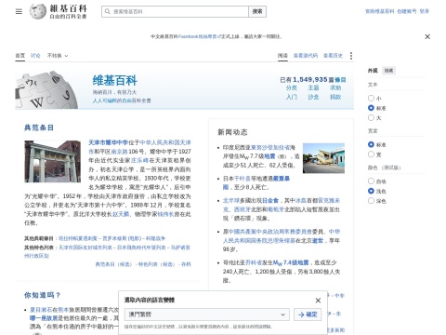This screenshot has height=335, width=446.
Task: Select light 浅色 color option
Action: 371,191
